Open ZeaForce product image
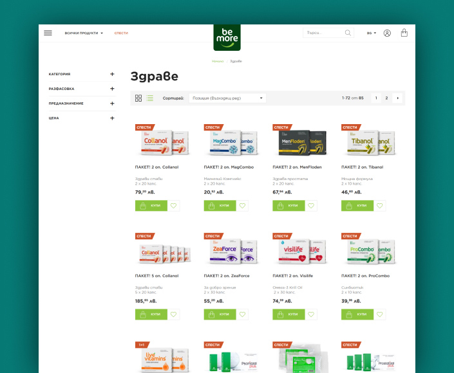The image size is (454, 373). [x=233, y=251]
